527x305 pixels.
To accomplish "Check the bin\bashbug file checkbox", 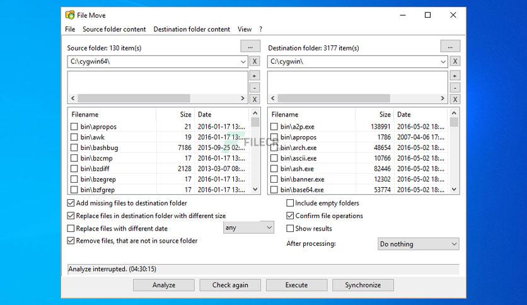I will [74, 147].
